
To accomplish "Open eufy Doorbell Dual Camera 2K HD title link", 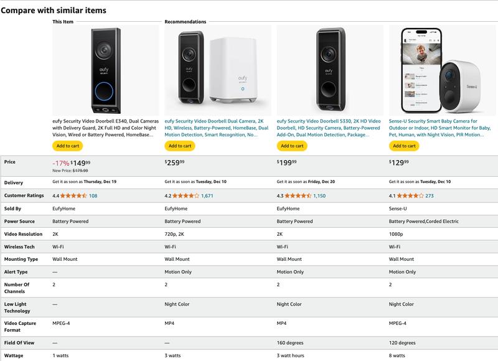I will 217,127.
